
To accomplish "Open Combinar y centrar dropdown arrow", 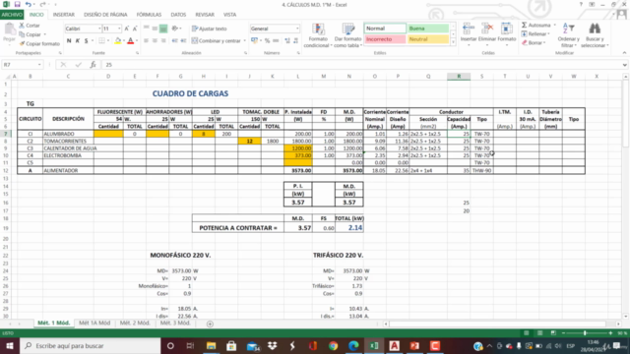I will point(245,41).
